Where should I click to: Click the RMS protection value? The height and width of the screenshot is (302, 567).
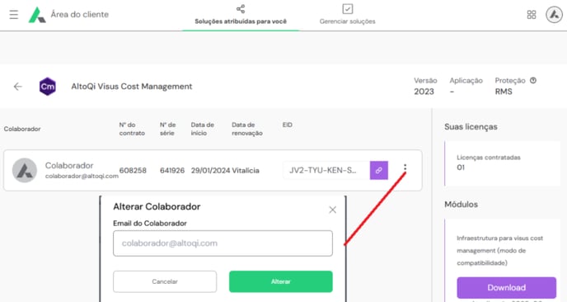504,92
